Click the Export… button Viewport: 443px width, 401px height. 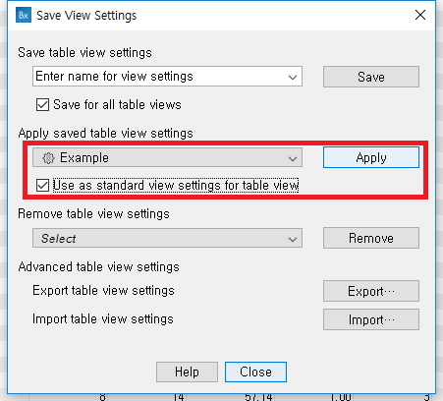click(371, 291)
